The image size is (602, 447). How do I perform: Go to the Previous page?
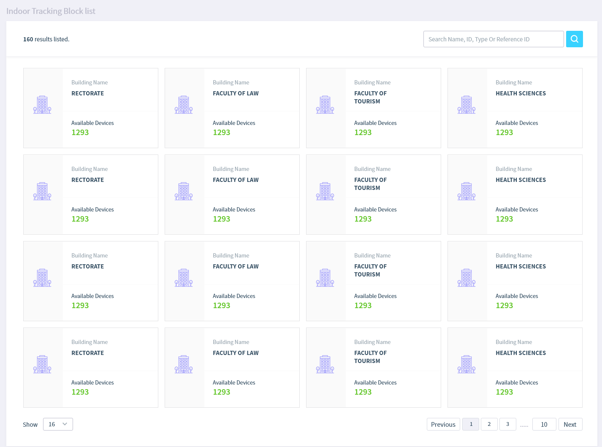pyautogui.click(x=443, y=424)
